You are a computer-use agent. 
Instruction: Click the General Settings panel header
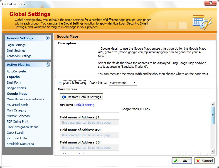coord(28,38)
